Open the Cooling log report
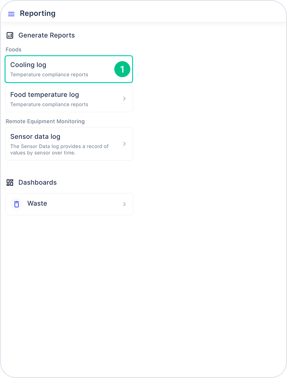The height and width of the screenshot is (378, 287). (69, 69)
